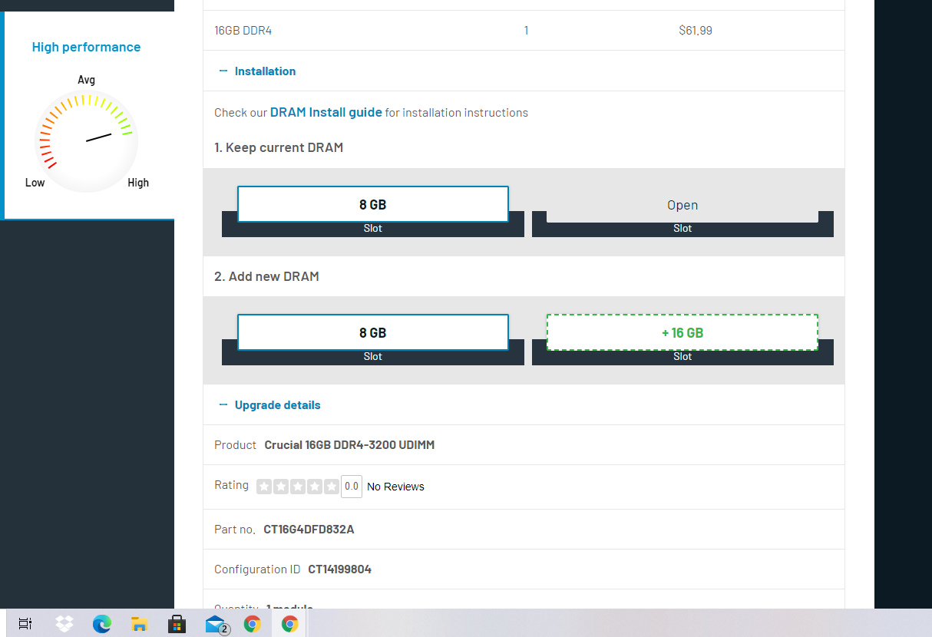Click the 0.0 rating score box

point(352,487)
